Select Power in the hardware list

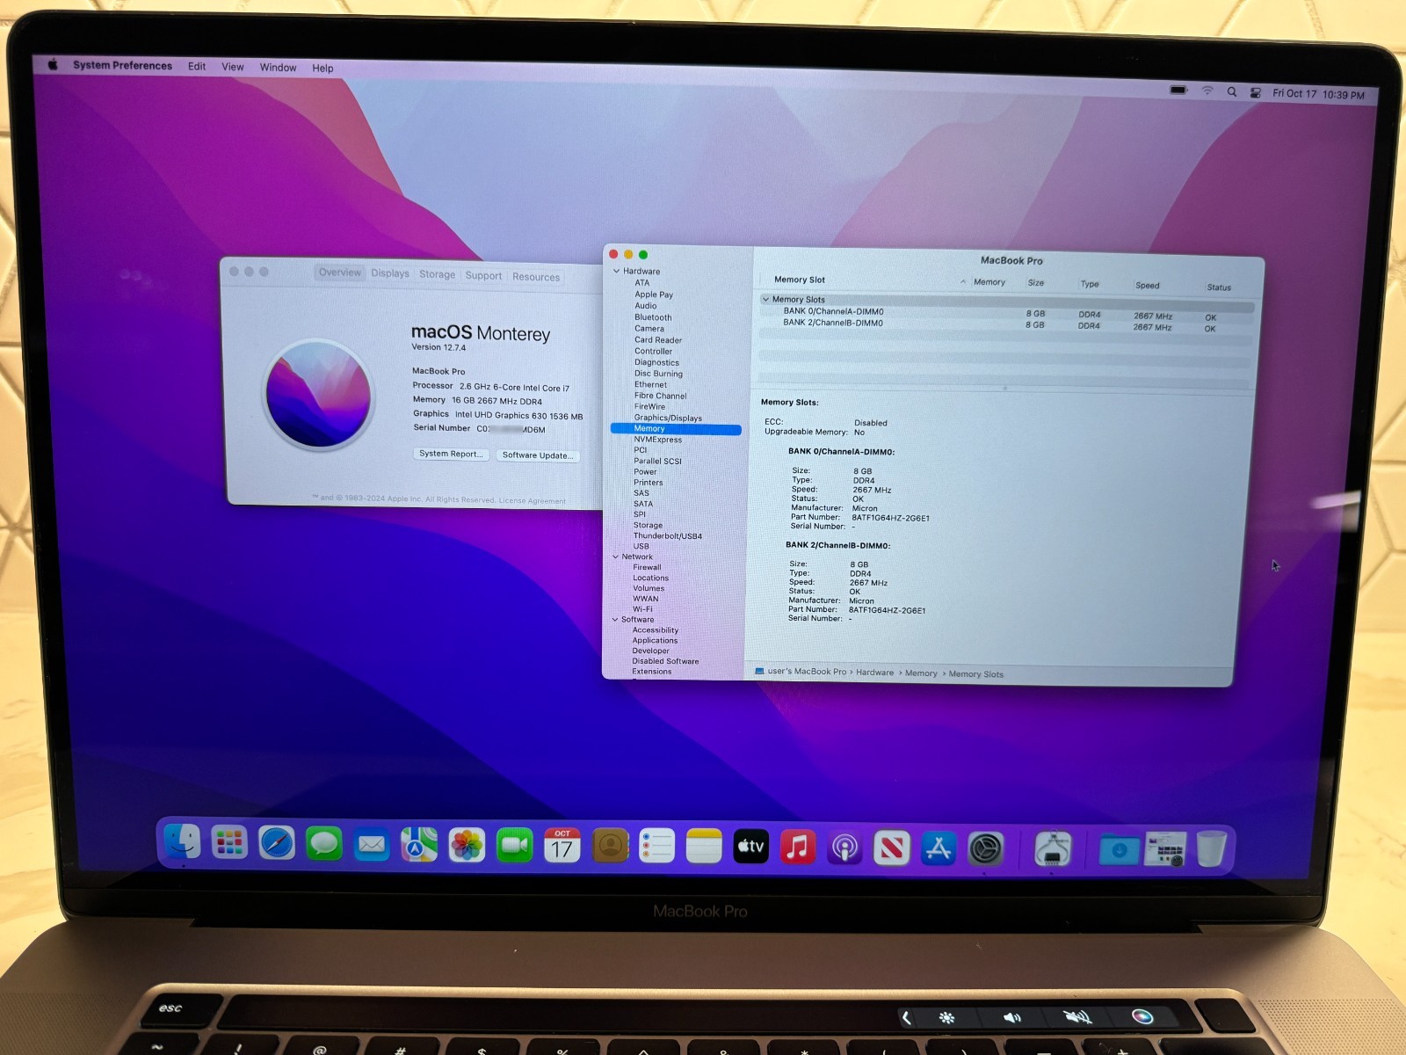[645, 472]
